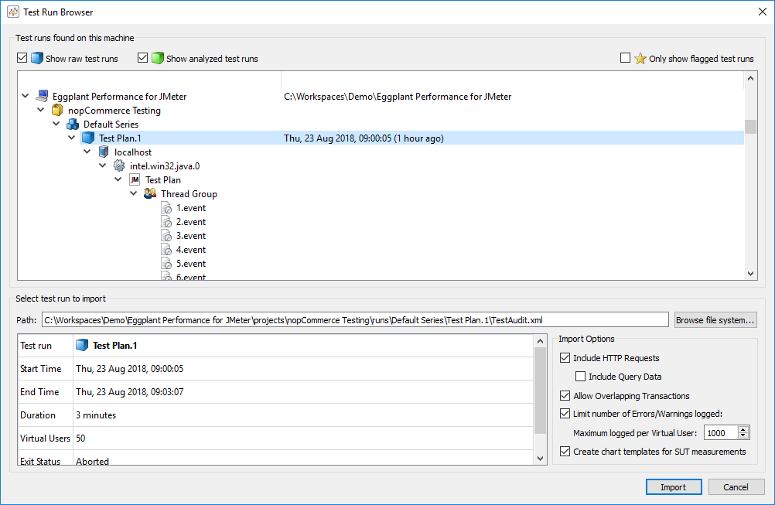Enable Only show flagged test runs
This screenshot has width=775, height=505.
(x=625, y=58)
